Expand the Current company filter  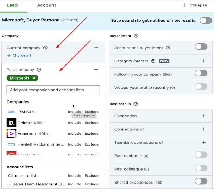click(96, 48)
